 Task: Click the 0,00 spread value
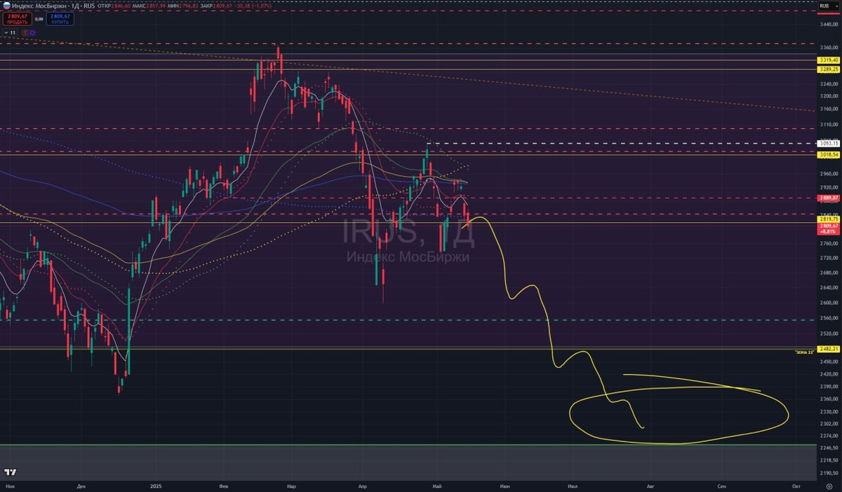pyautogui.click(x=39, y=19)
